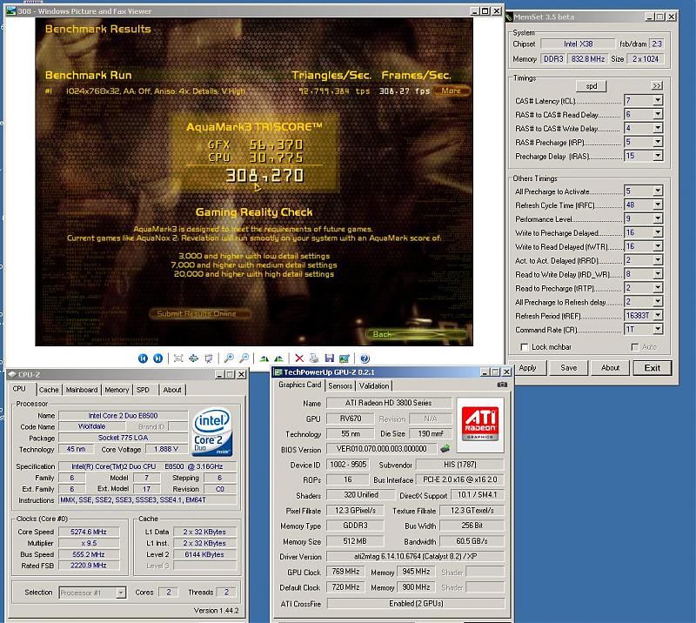The image size is (696, 623).
Task: Click the Zoom Out magnifier icon
Action: click(x=244, y=358)
